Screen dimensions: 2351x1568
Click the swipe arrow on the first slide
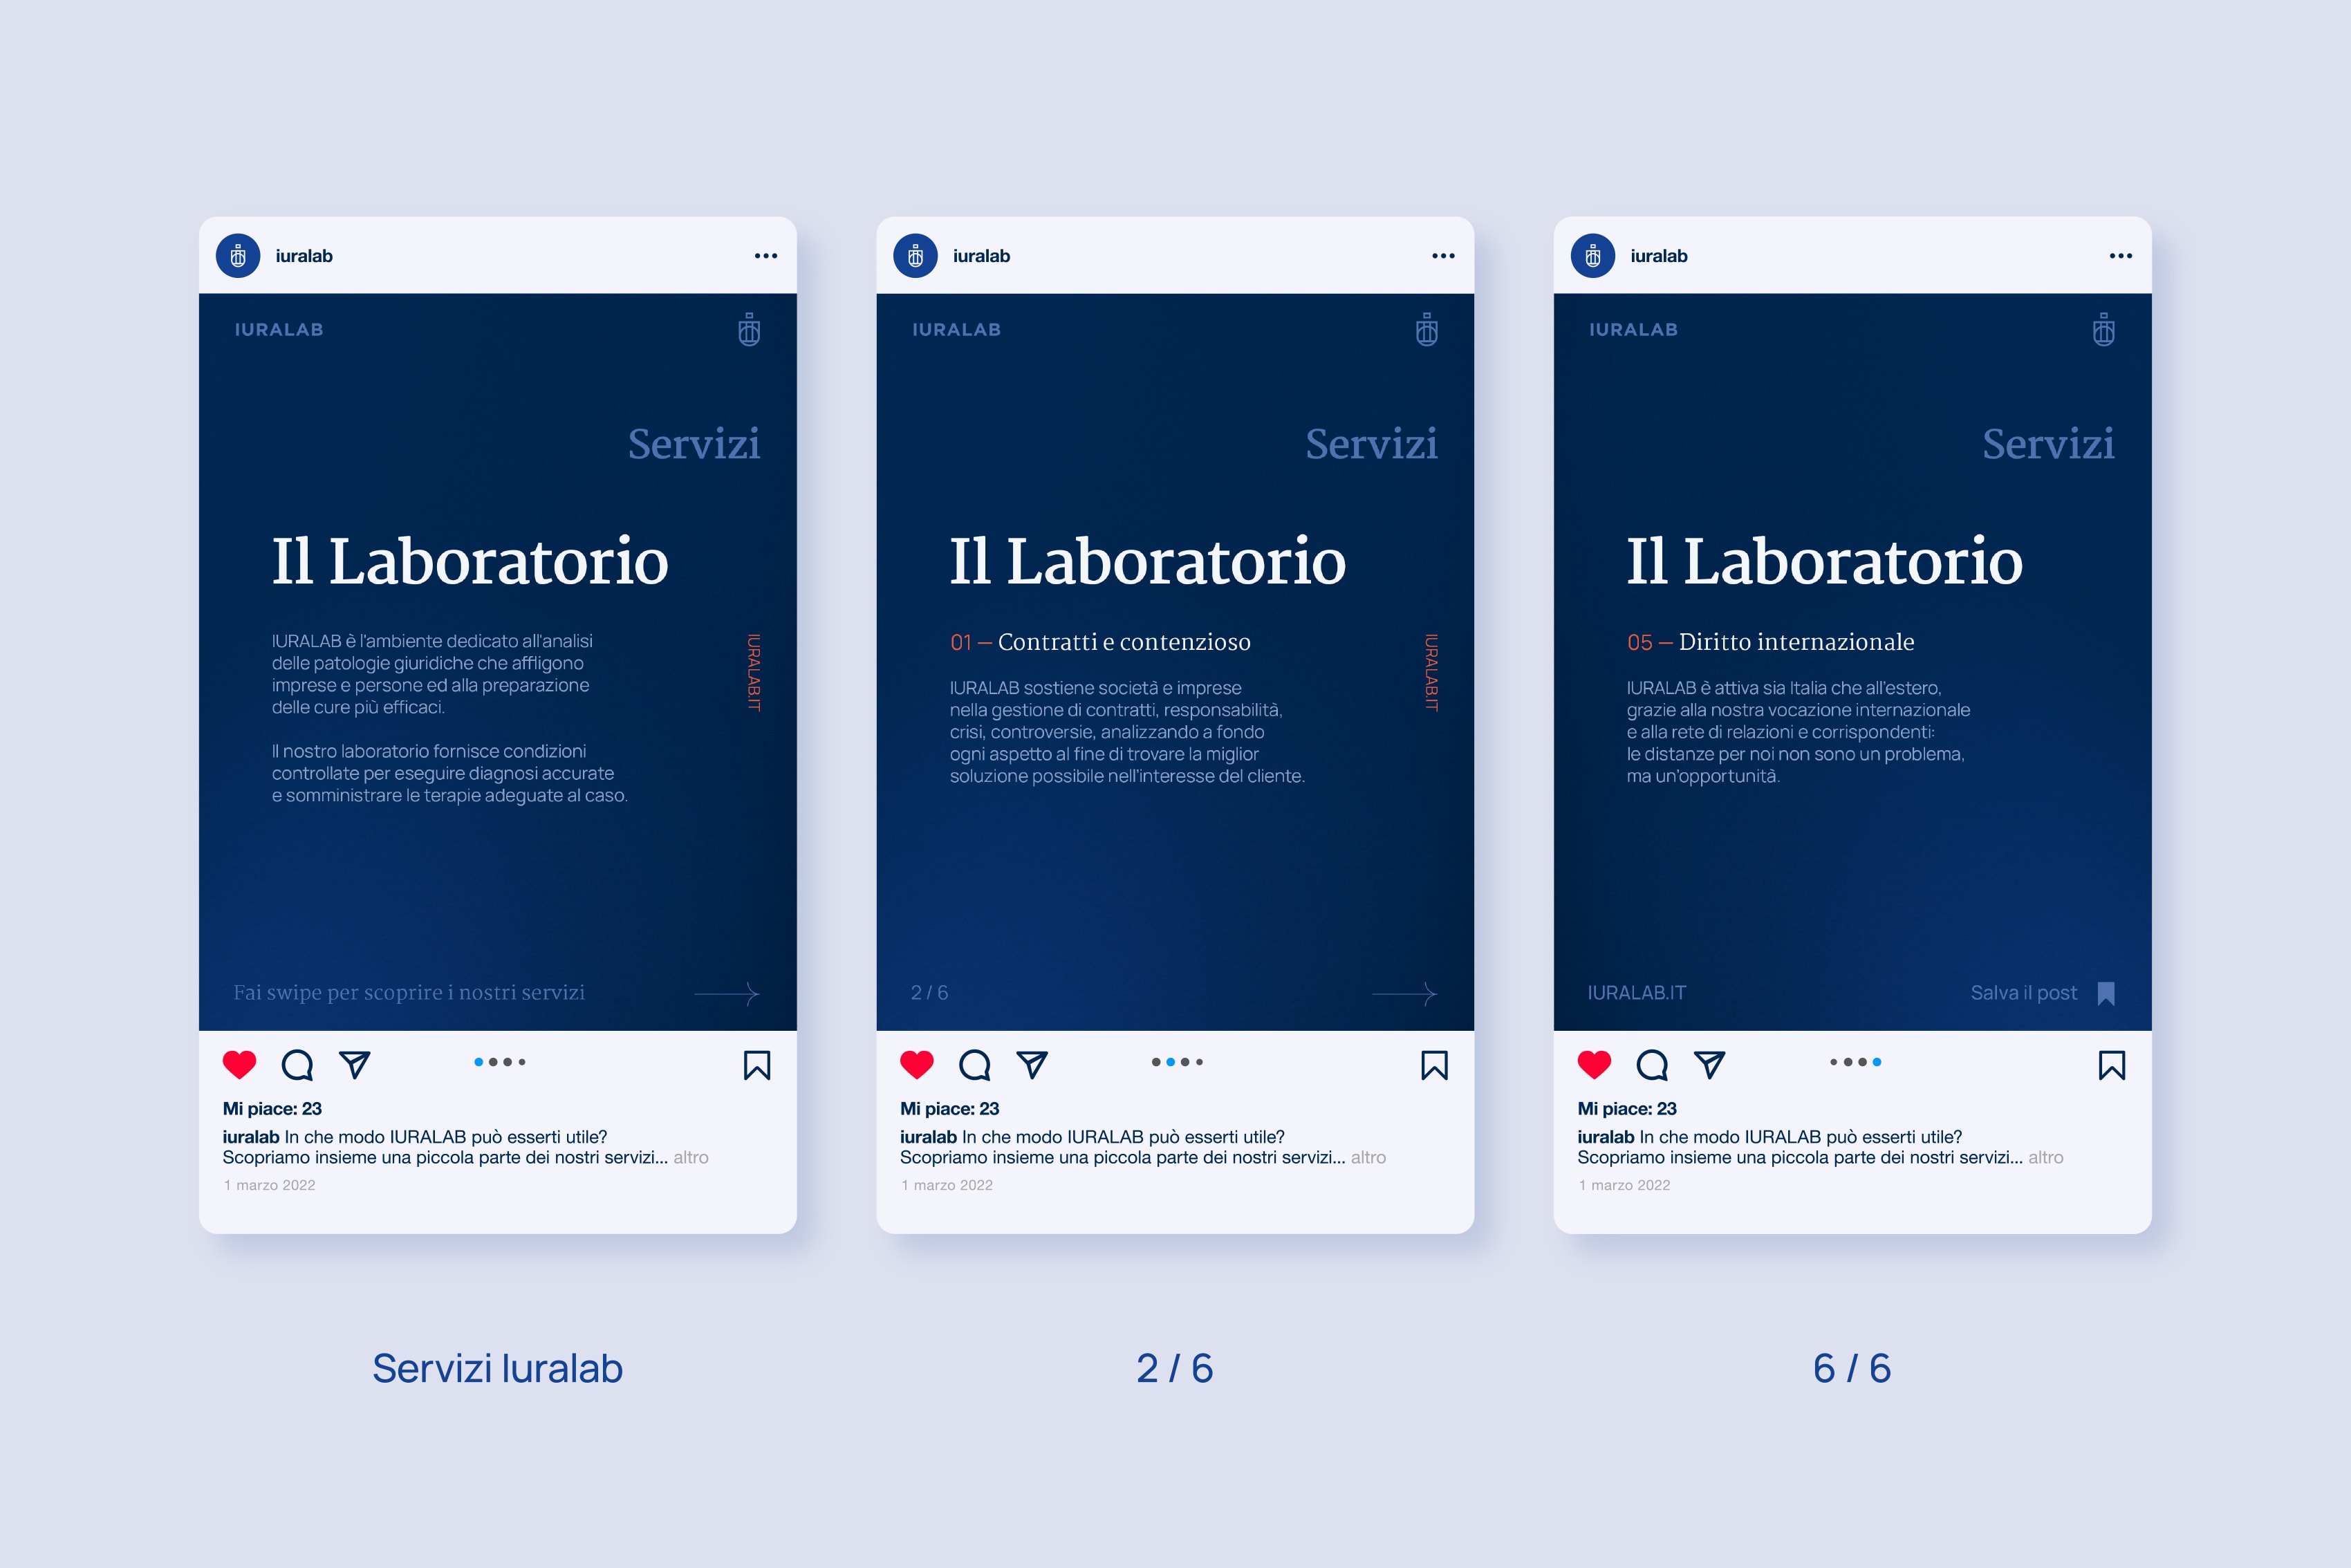pos(727,993)
